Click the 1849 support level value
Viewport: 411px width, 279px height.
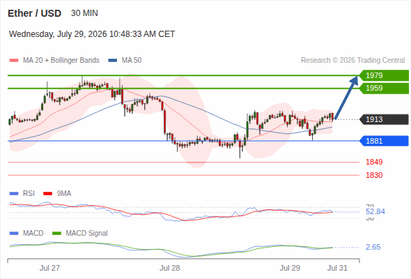coord(374,162)
